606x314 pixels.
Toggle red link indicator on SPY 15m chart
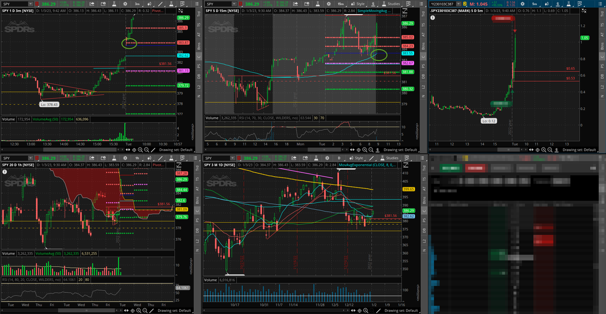click(240, 4)
